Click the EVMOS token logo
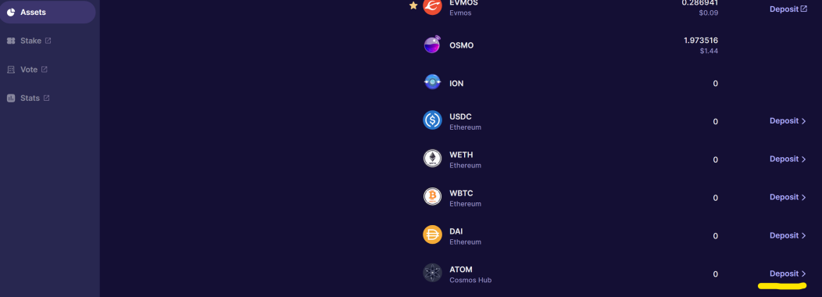The height and width of the screenshot is (297, 822). pyautogui.click(x=433, y=5)
